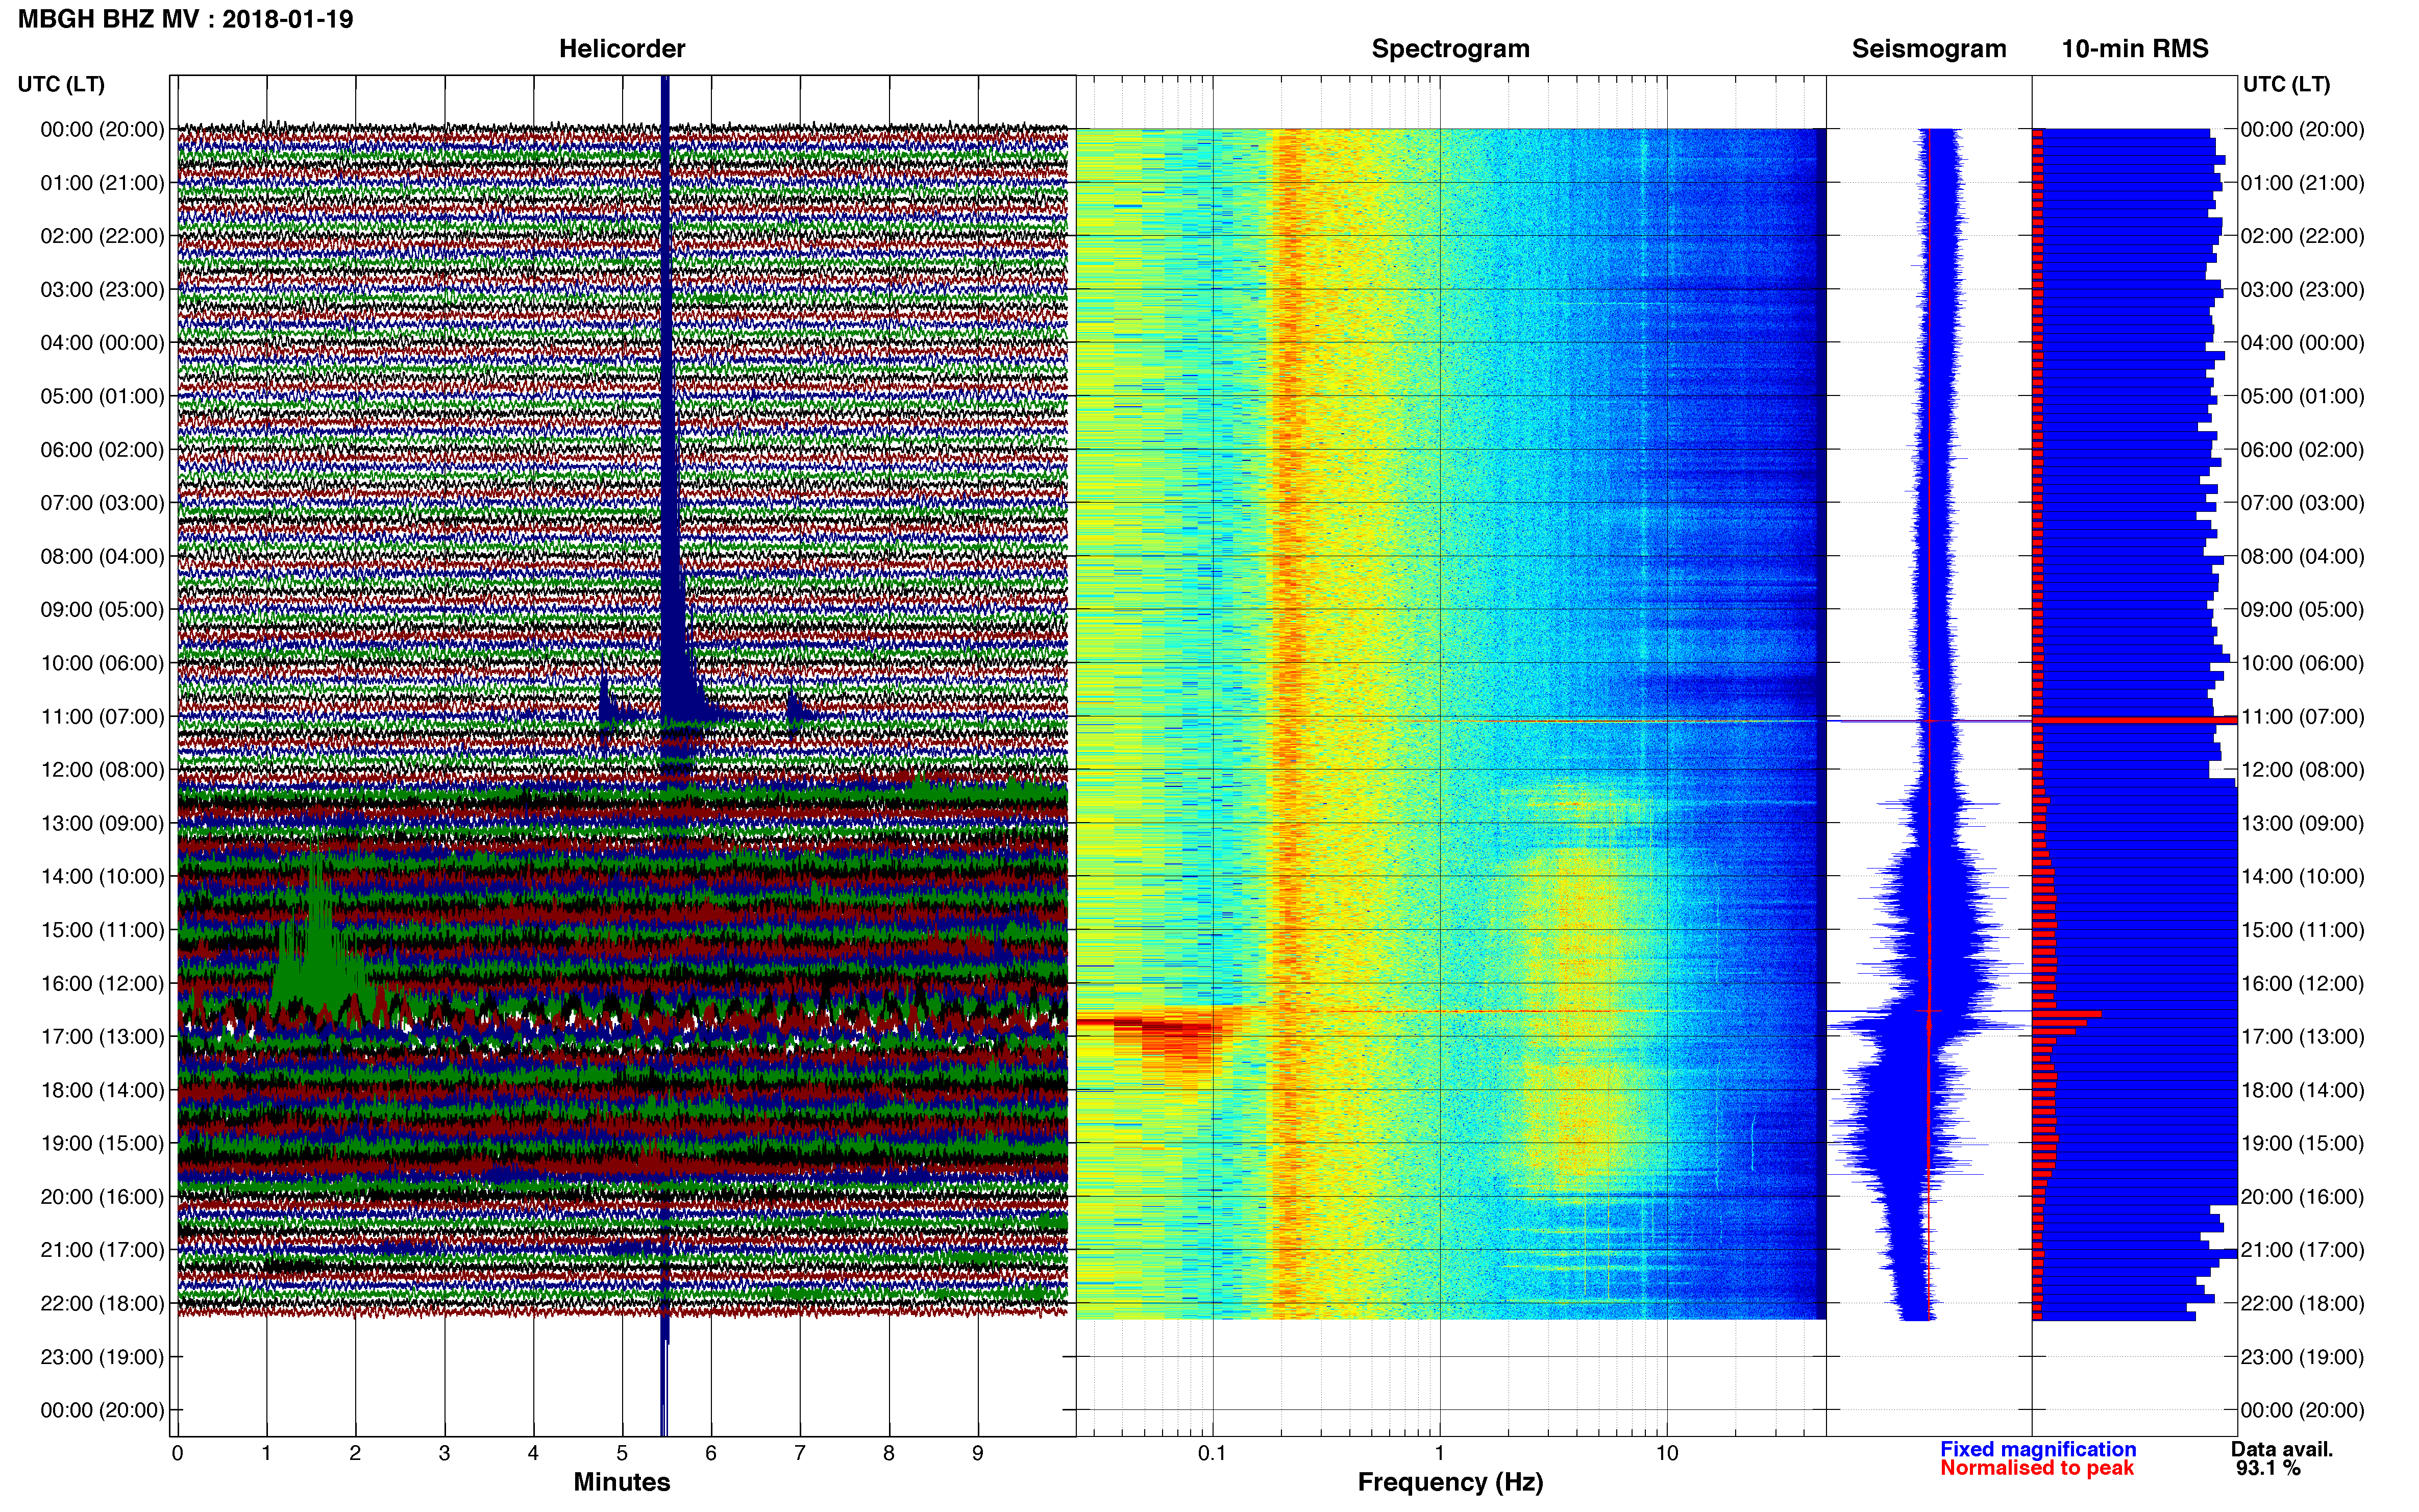
Task: Click the left '11:00 (07:00)' time label
Action: (x=102, y=717)
